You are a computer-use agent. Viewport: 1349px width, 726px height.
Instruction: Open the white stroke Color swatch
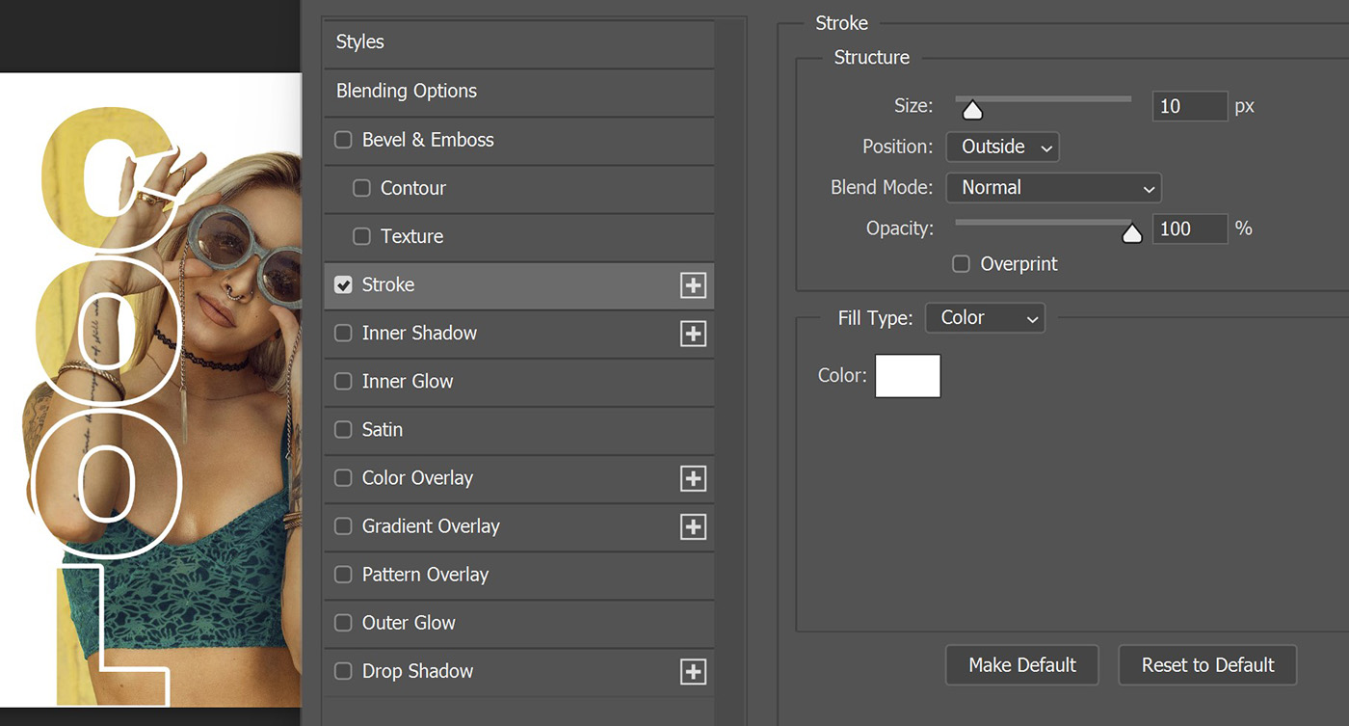(907, 376)
